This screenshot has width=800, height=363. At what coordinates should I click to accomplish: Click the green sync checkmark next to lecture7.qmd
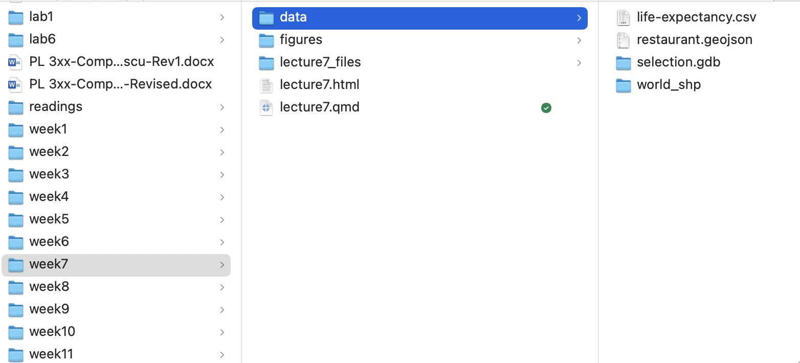pyautogui.click(x=546, y=107)
